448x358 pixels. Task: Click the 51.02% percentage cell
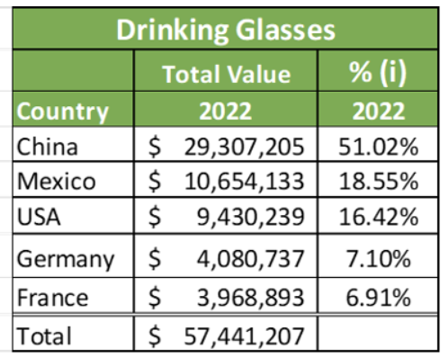[x=378, y=144]
